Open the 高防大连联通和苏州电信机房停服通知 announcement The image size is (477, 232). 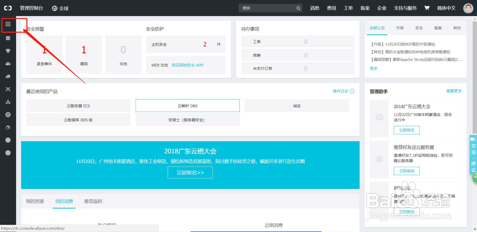click(410, 52)
